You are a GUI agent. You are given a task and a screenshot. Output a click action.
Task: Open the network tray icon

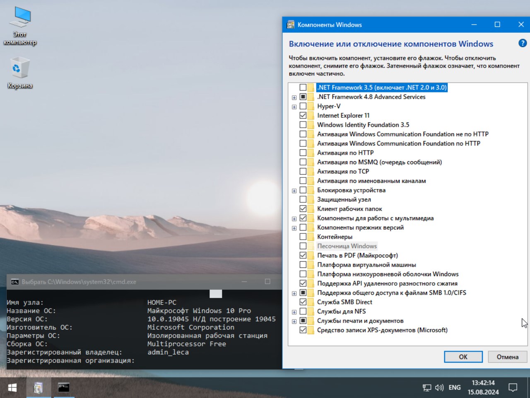[x=427, y=388]
